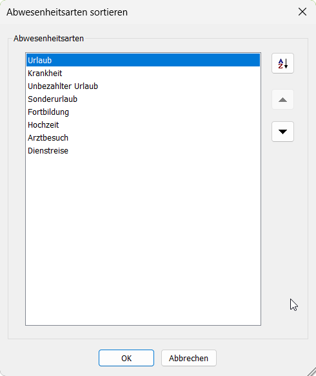Screen dimensions: 316x376
Task: Select the Urlaub entry
Action: (x=143, y=60)
